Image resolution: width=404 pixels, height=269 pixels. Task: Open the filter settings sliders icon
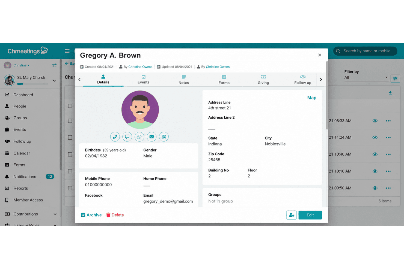point(395,78)
